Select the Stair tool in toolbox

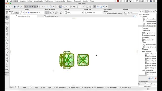tap(7, 43)
